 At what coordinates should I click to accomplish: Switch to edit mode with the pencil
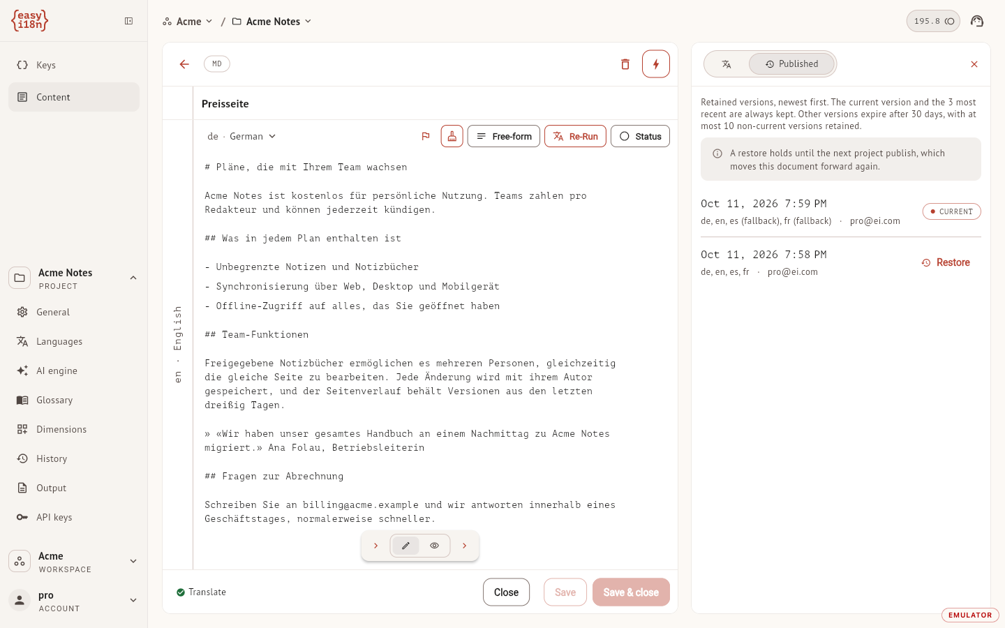pos(405,546)
